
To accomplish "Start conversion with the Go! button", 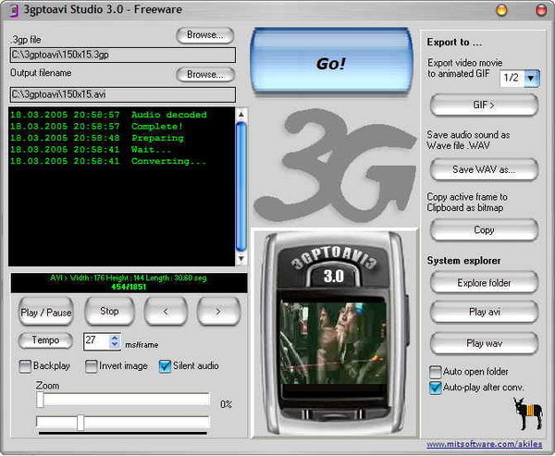I will pyautogui.click(x=331, y=62).
